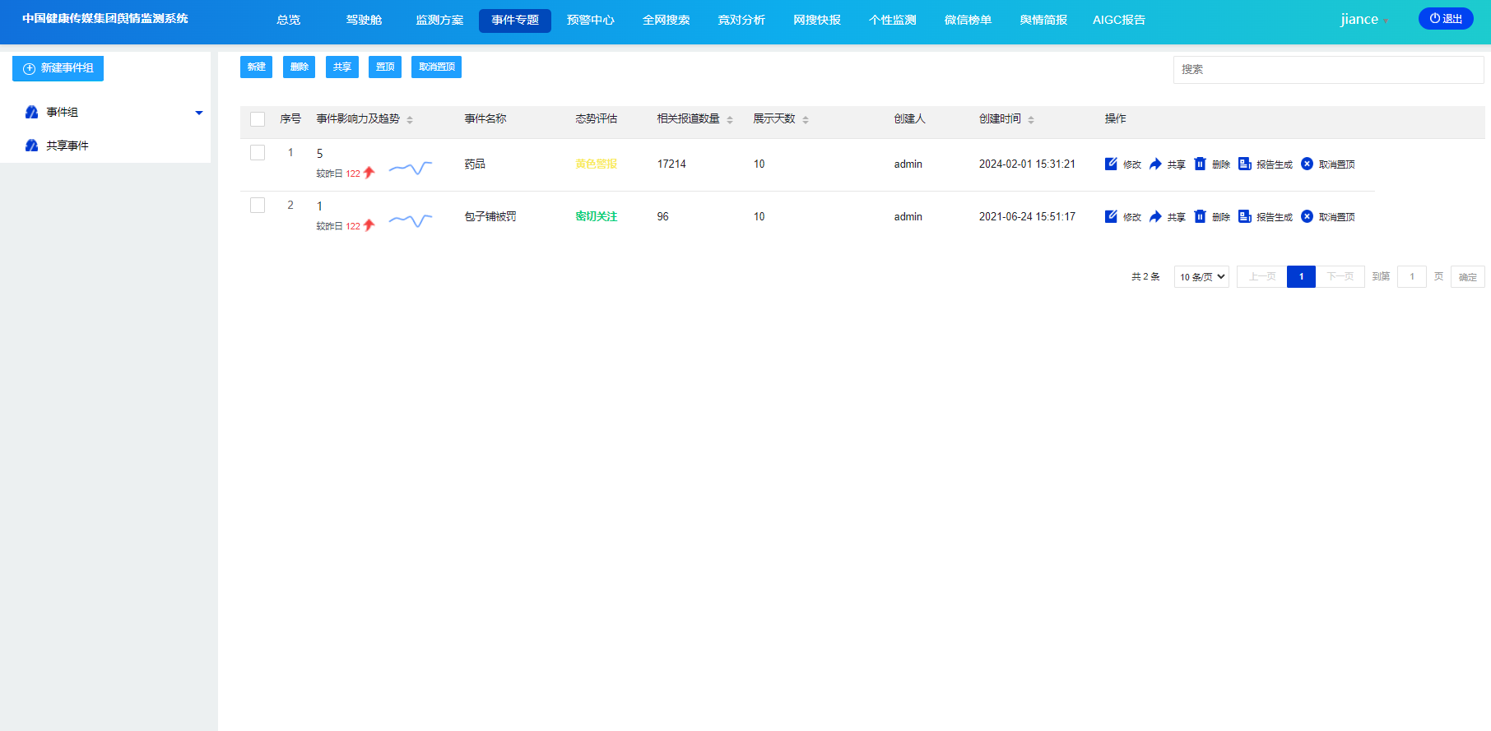Image resolution: width=1491 pixels, height=731 pixels.
Task: Click report generation (报告生成) icon for 药品
Action: pyautogui.click(x=1244, y=164)
